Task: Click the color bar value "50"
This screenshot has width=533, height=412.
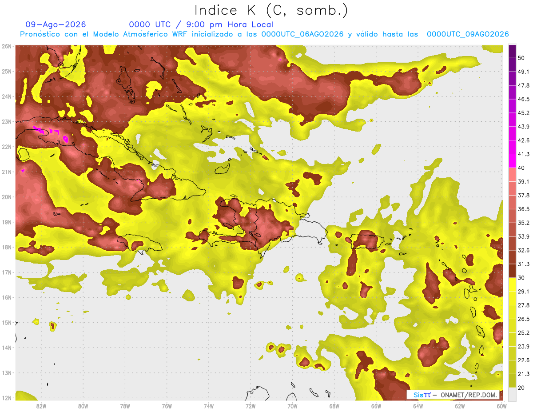Action: 521,58
